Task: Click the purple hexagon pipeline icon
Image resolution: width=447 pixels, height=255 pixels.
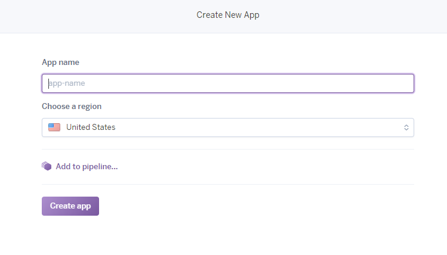Action: coord(47,166)
